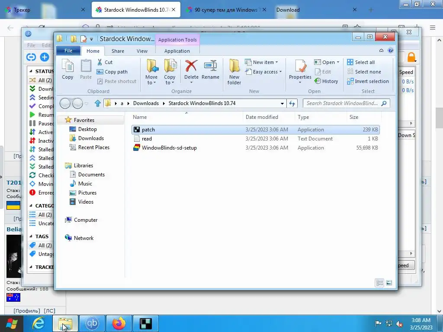Image resolution: width=443 pixels, height=332 pixels.
Task: Open the Music library
Action: point(81,183)
